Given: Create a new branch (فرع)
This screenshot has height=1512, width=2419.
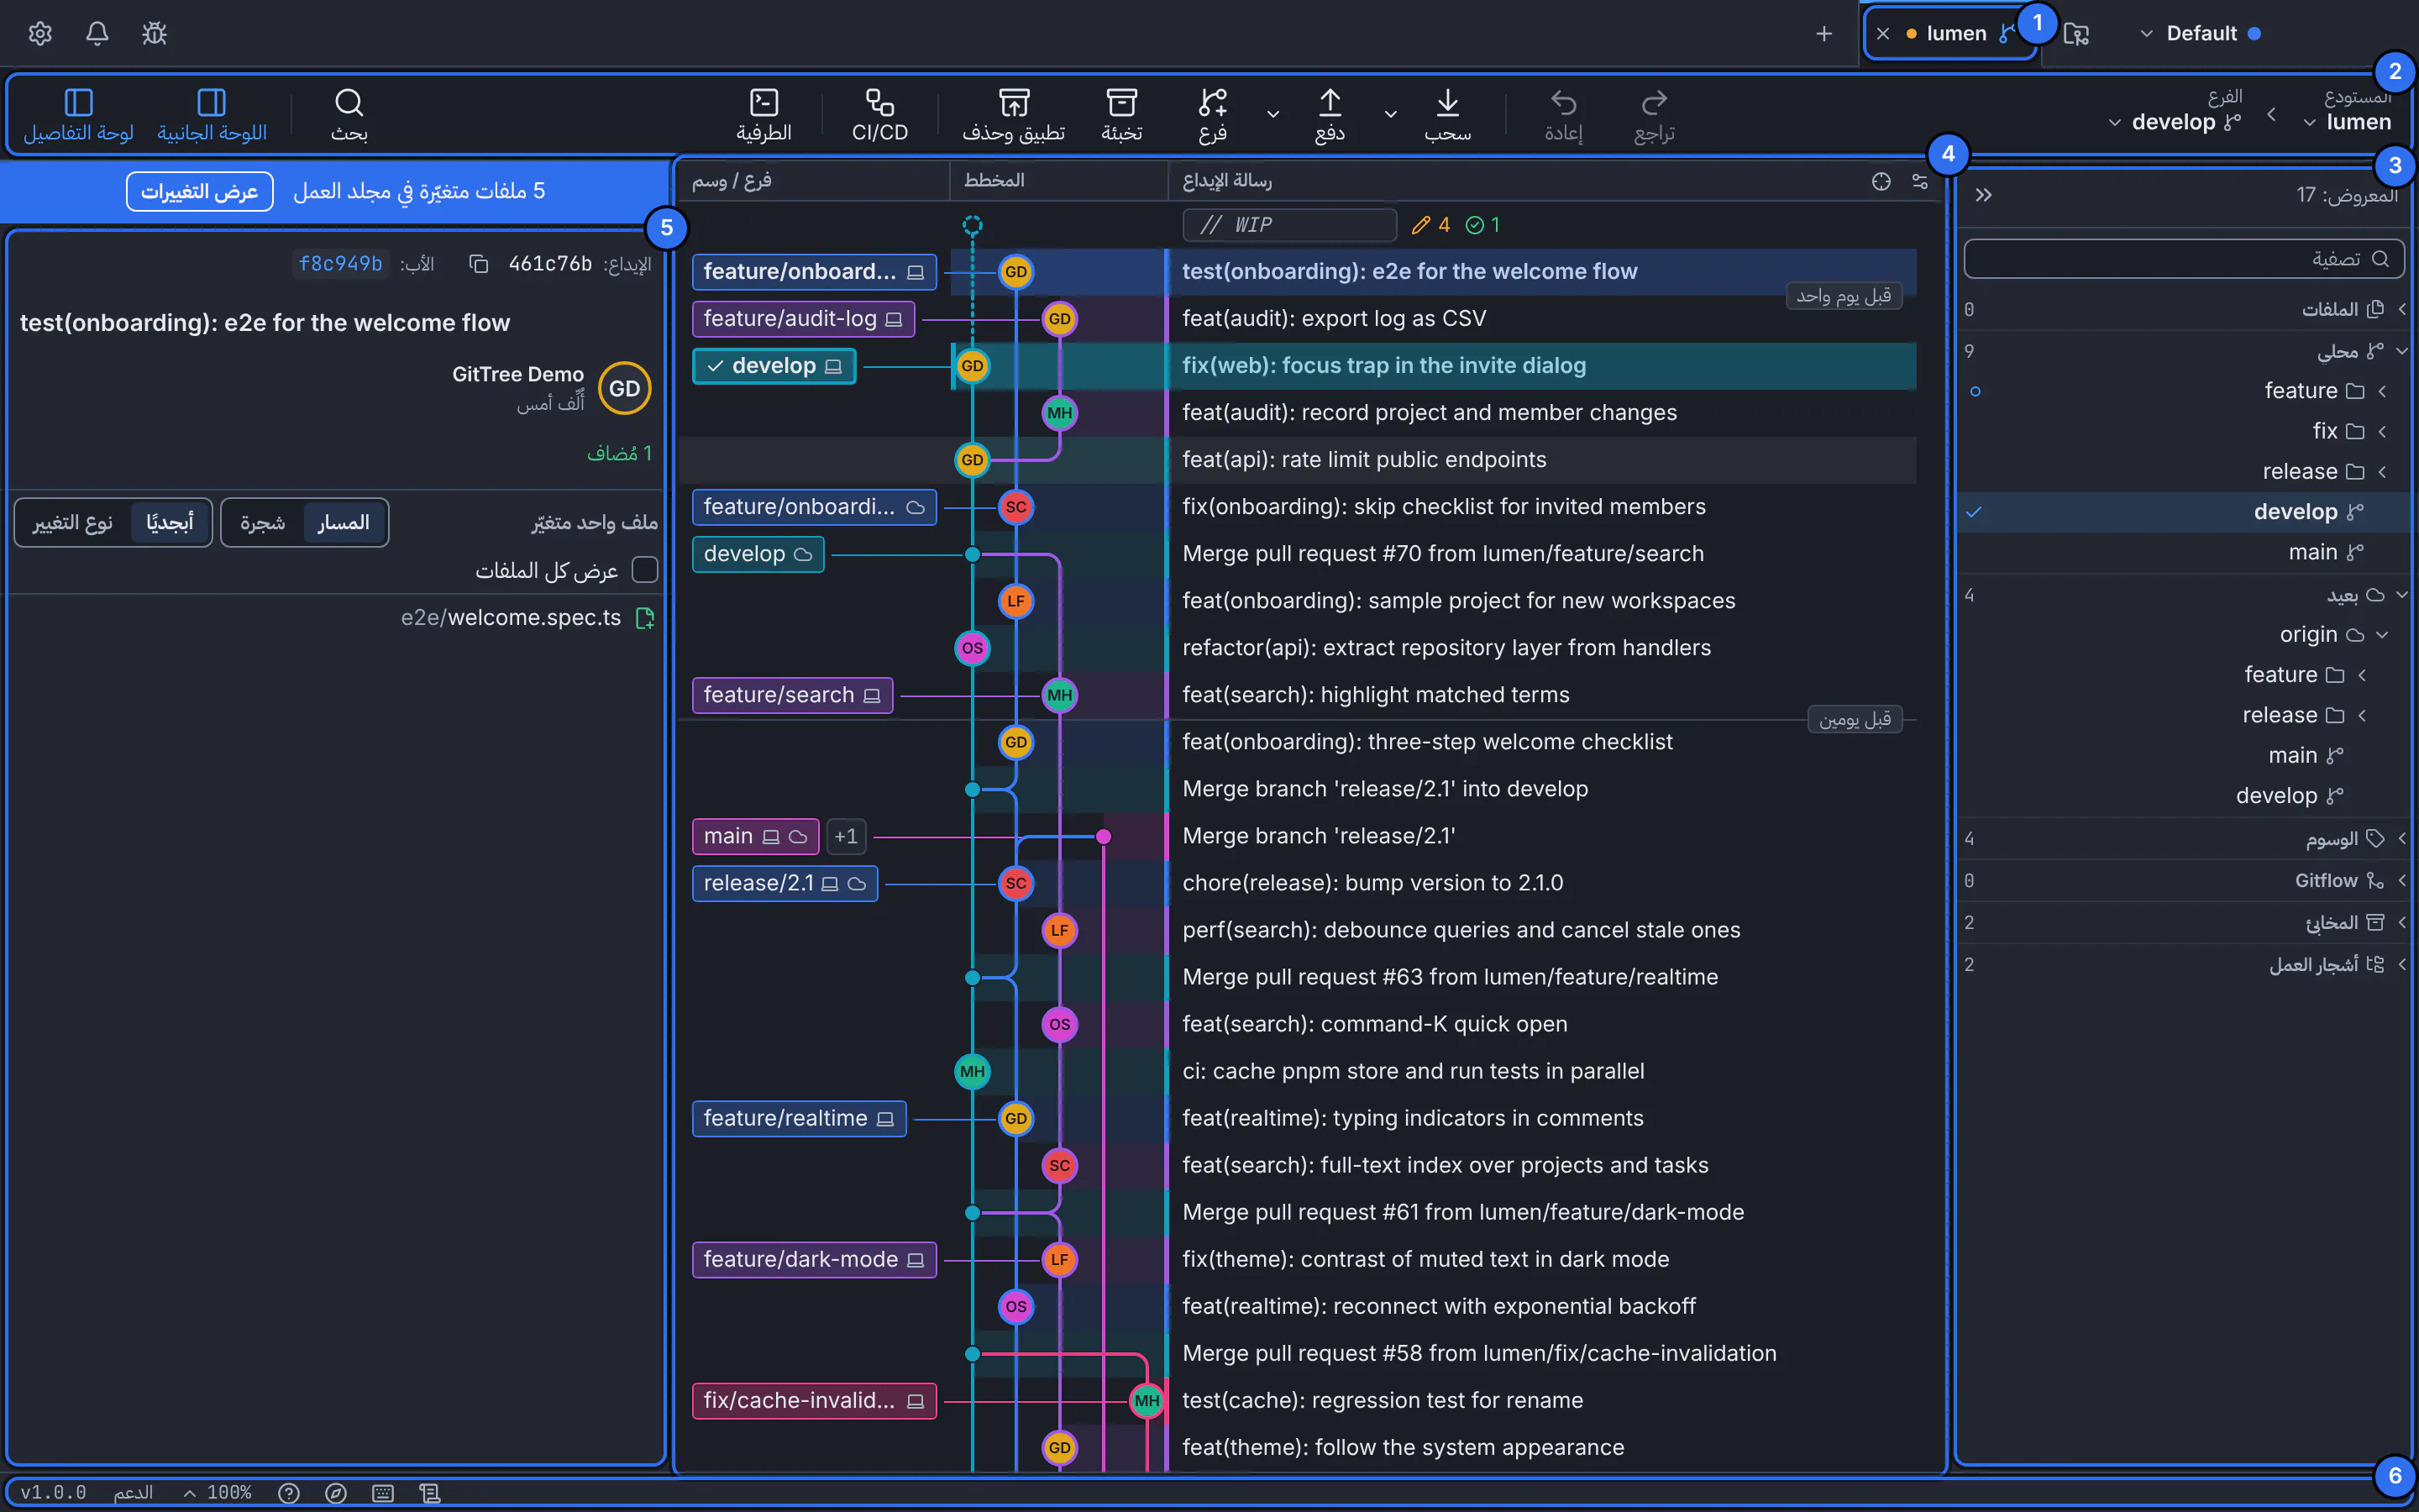Looking at the screenshot, I should click(x=1213, y=115).
